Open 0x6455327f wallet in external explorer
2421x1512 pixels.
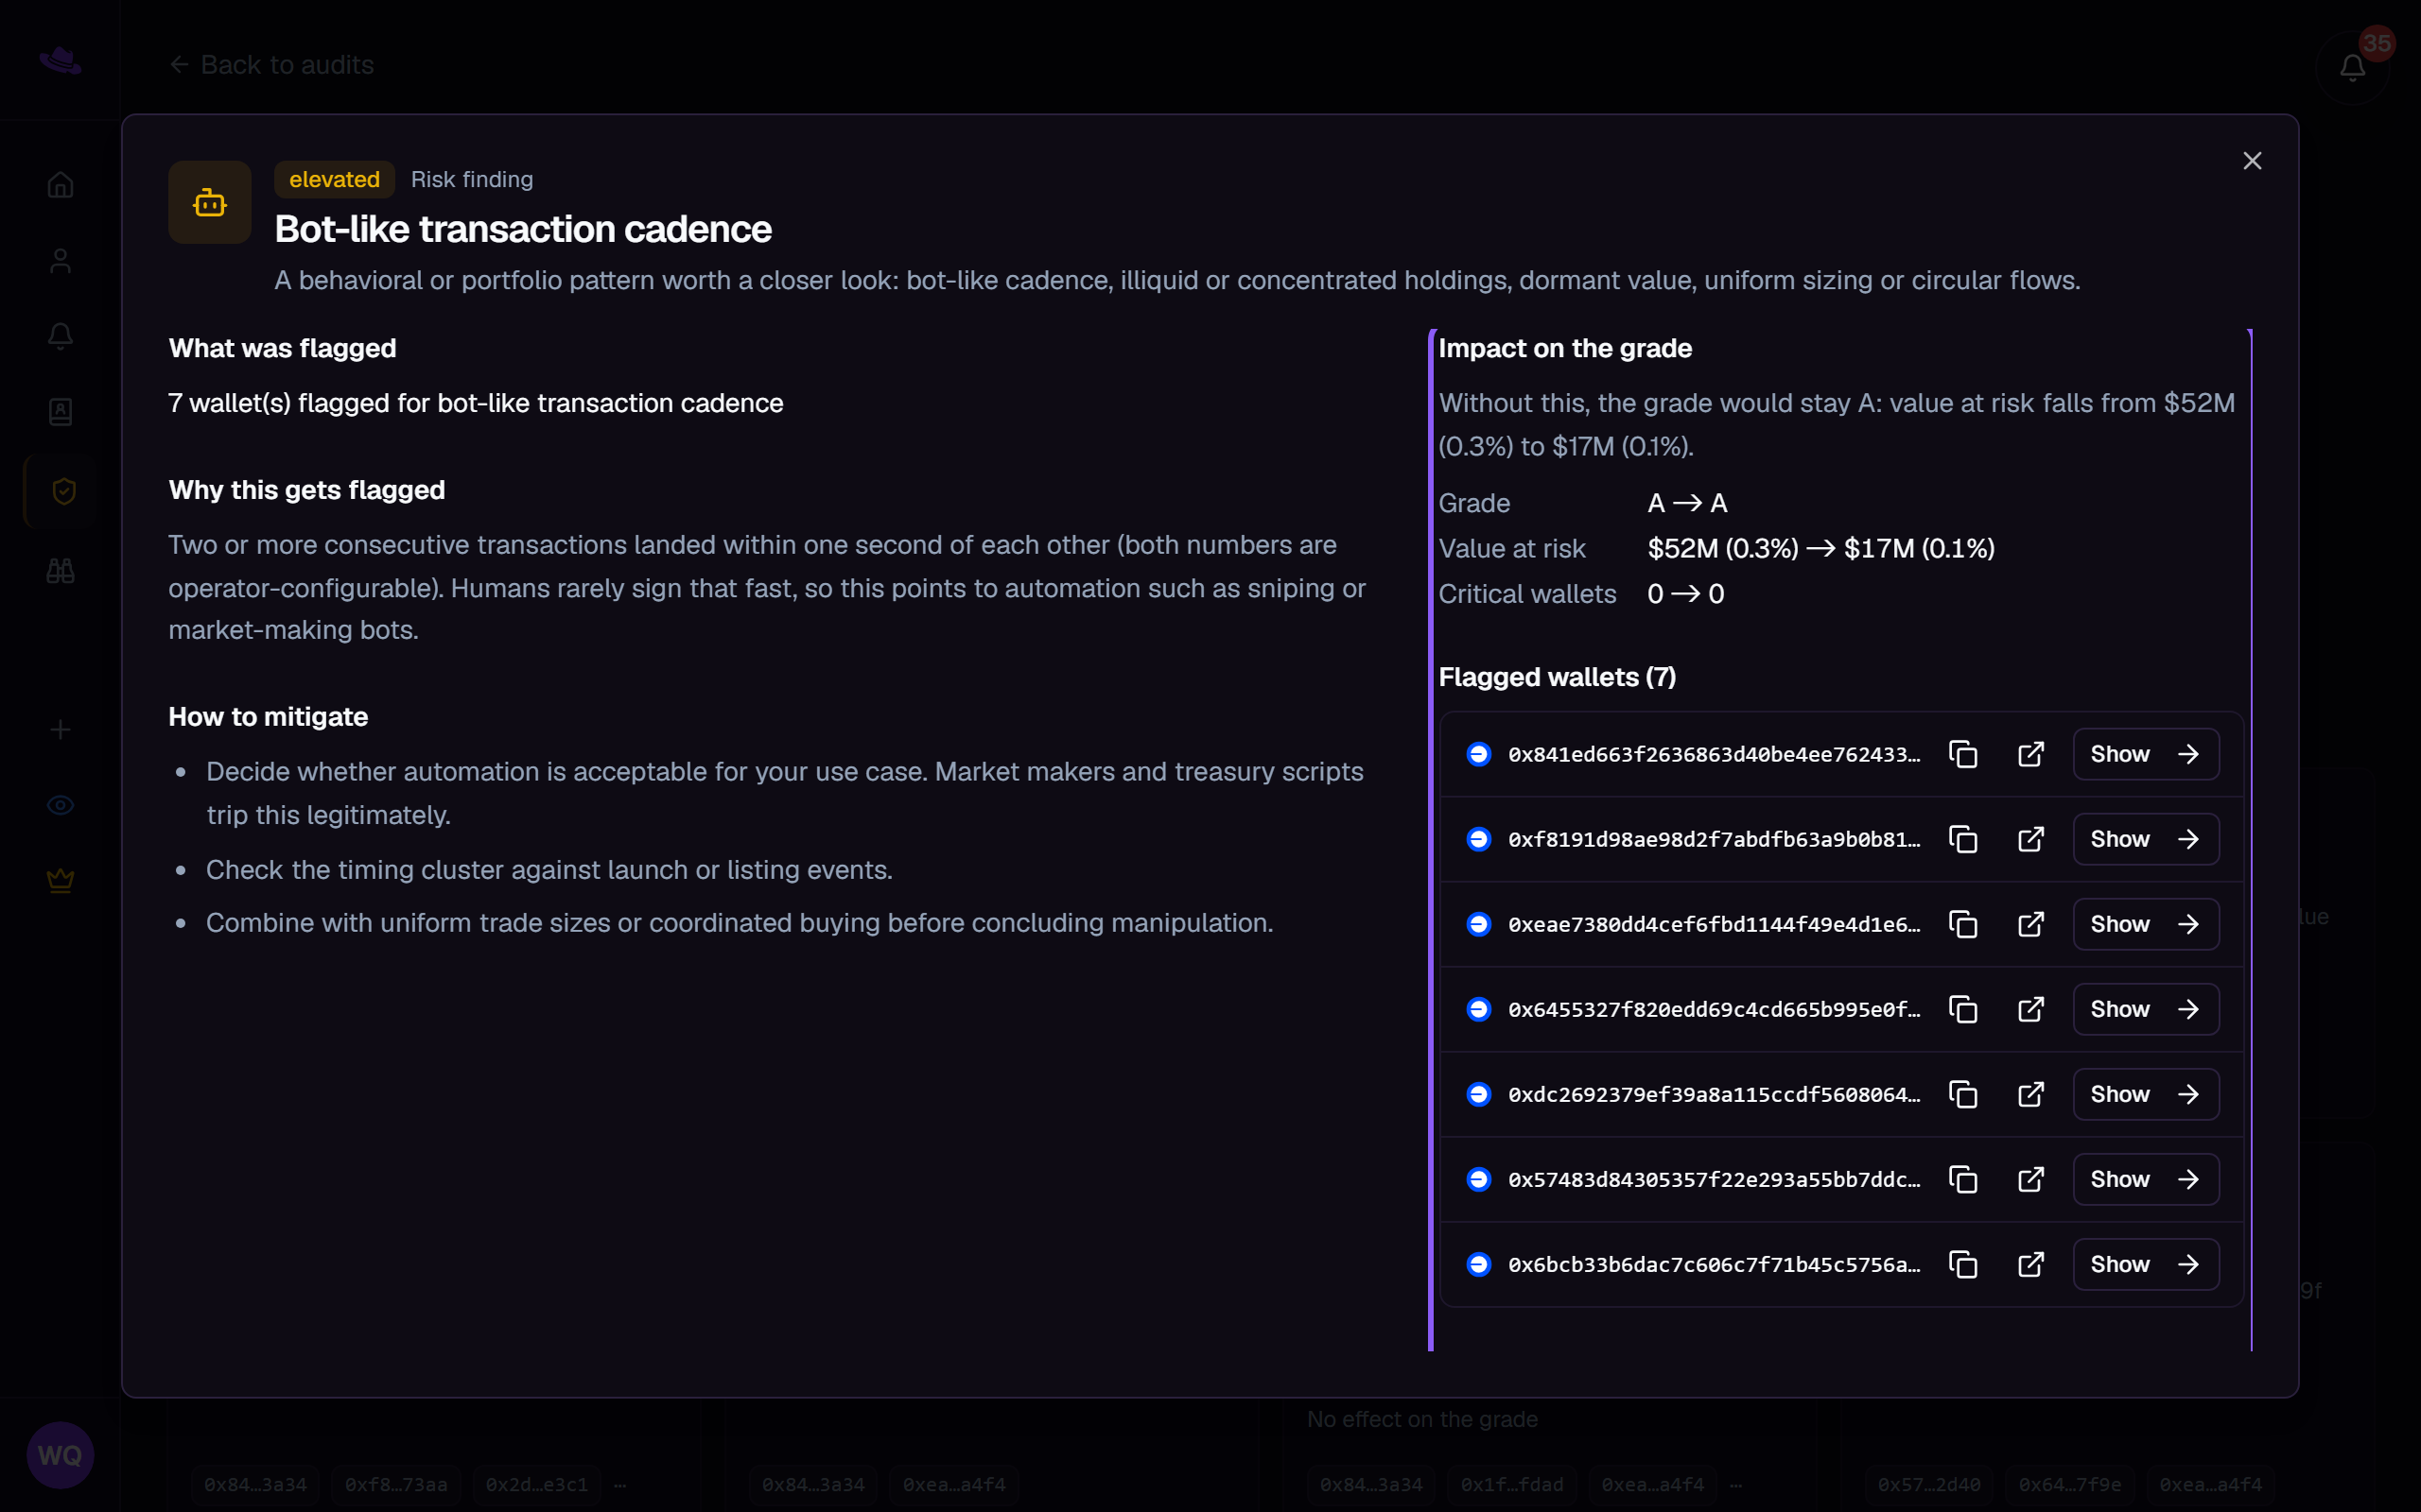(2030, 1009)
